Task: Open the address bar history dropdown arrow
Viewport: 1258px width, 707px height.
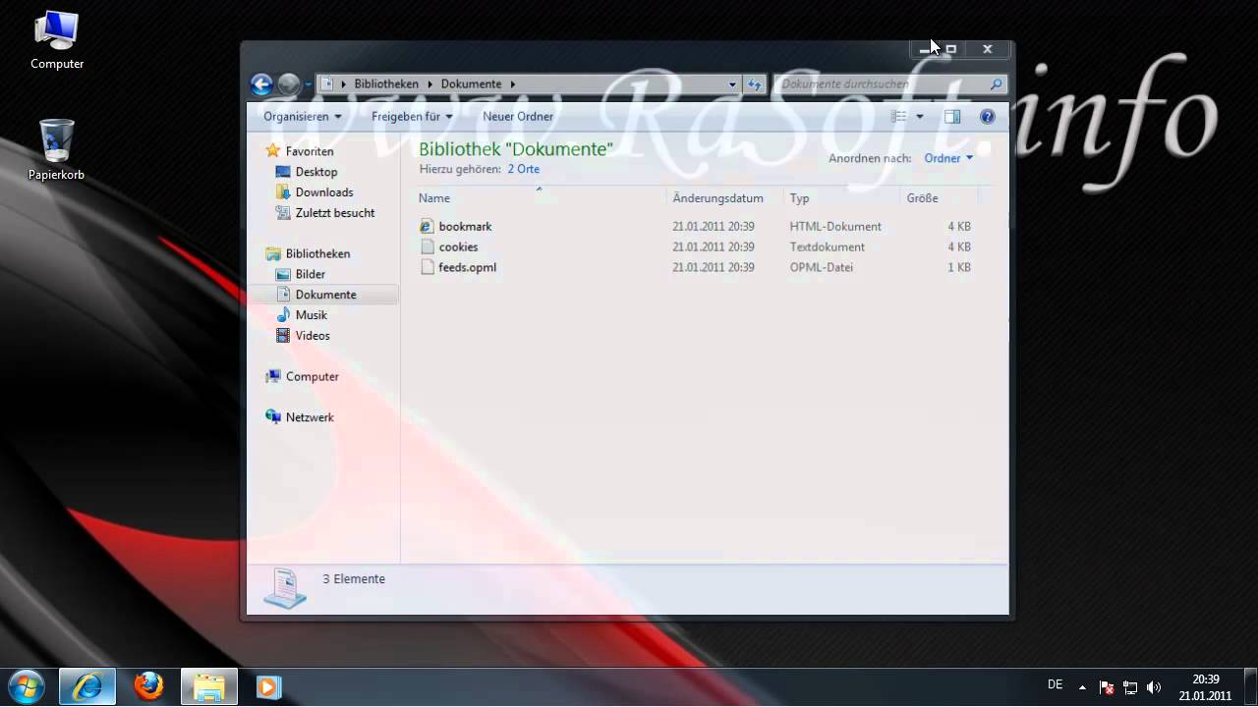Action: [x=733, y=84]
